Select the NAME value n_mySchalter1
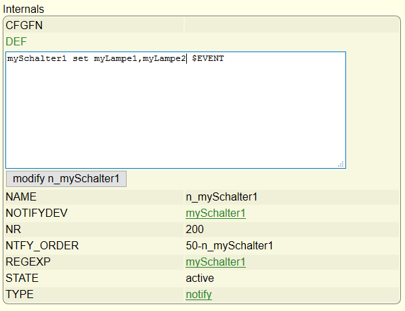Image resolution: width=405 pixels, height=311 pixels. [221, 196]
